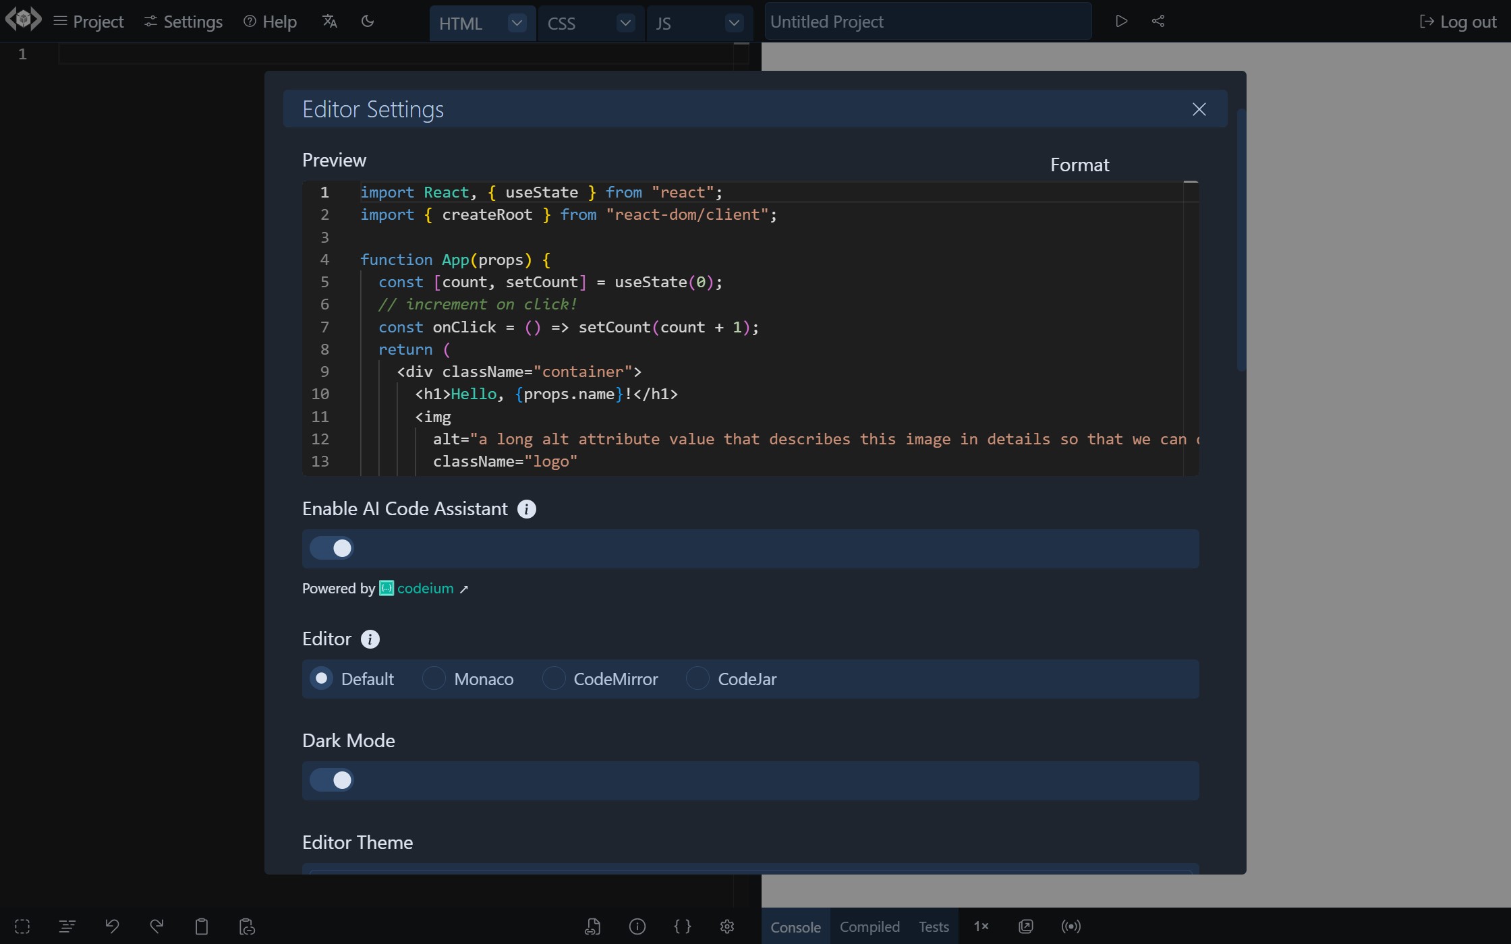
Task: Expand the CSS options dropdown
Action: coord(625,22)
